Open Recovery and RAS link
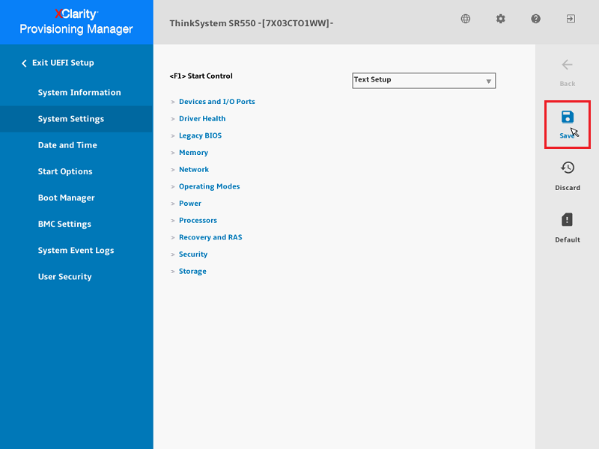 click(x=210, y=237)
